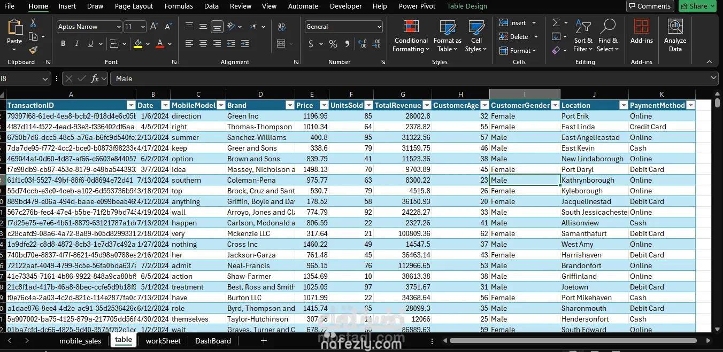
Task: Open the font size dropdown
Action: click(x=143, y=27)
